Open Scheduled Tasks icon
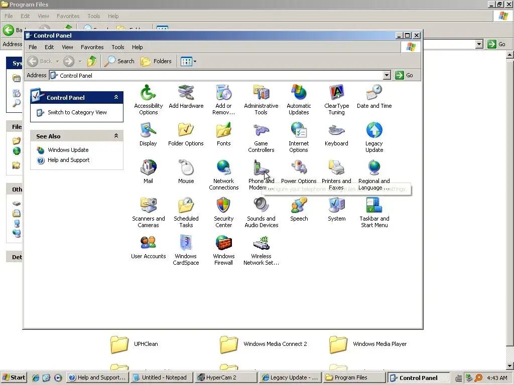Viewport: 514px width, 385px height. [x=186, y=206]
